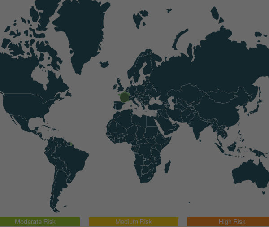269x227 pixels.
Task: Select the Moderate Risk legend bar
Action: pos(39,222)
